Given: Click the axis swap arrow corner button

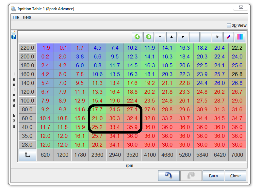Looking at the screenshot, I should pyautogui.click(x=27, y=155).
